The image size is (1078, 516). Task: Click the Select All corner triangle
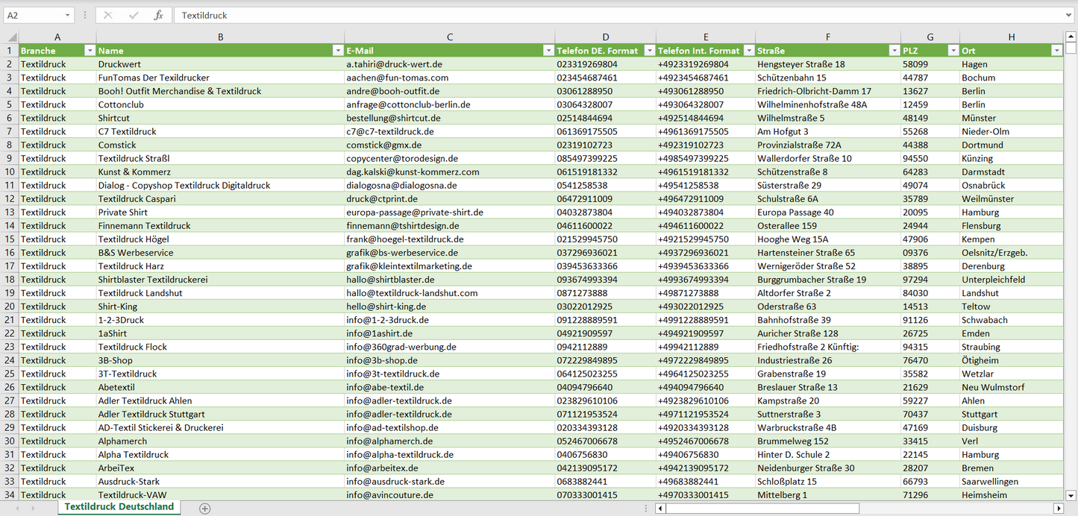[x=10, y=37]
